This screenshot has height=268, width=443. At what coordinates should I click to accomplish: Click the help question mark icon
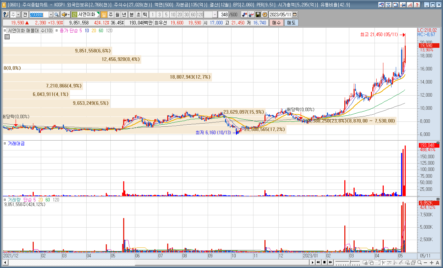417,5
